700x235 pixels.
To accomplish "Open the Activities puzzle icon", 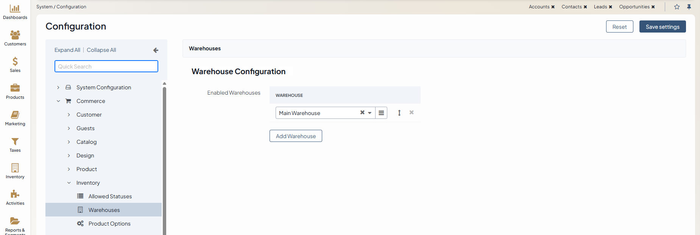I will tap(15, 194).
